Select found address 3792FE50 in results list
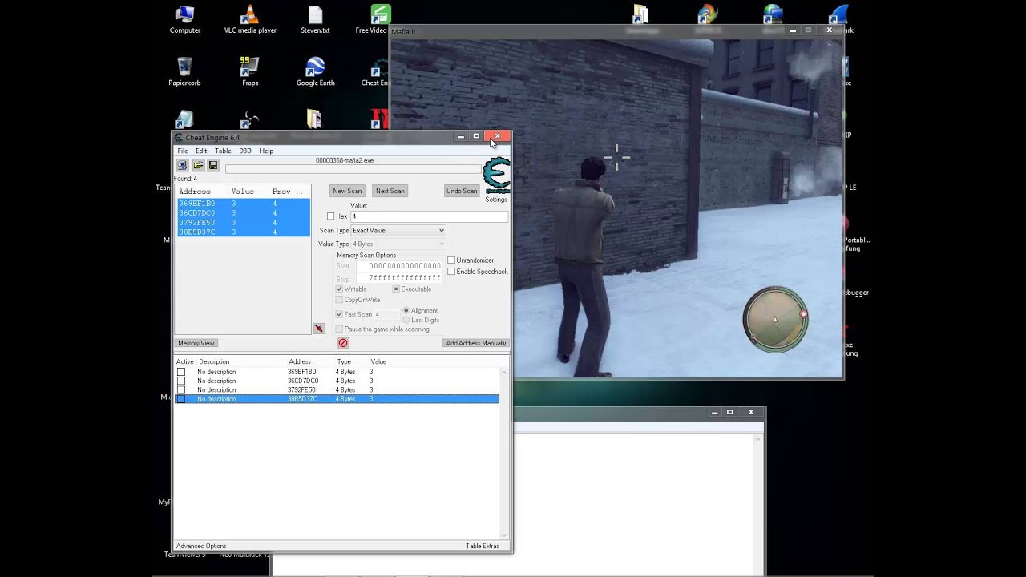1026x577 pixels. pos(243,223)
